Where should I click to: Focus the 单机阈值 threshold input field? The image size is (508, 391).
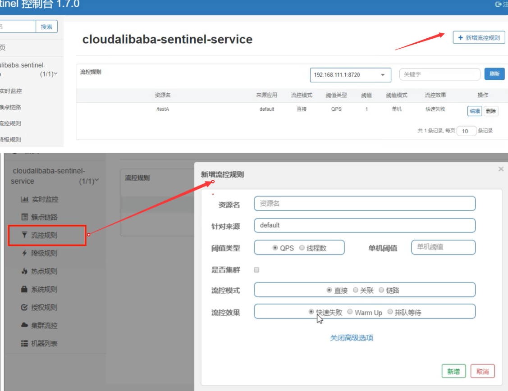pos(443,247)
